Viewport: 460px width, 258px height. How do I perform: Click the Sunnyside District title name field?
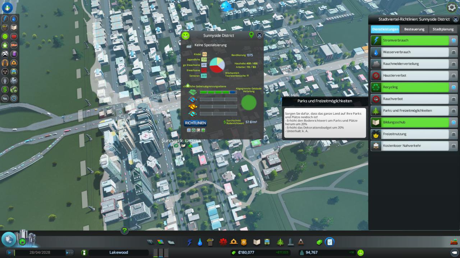coord(218,35)
